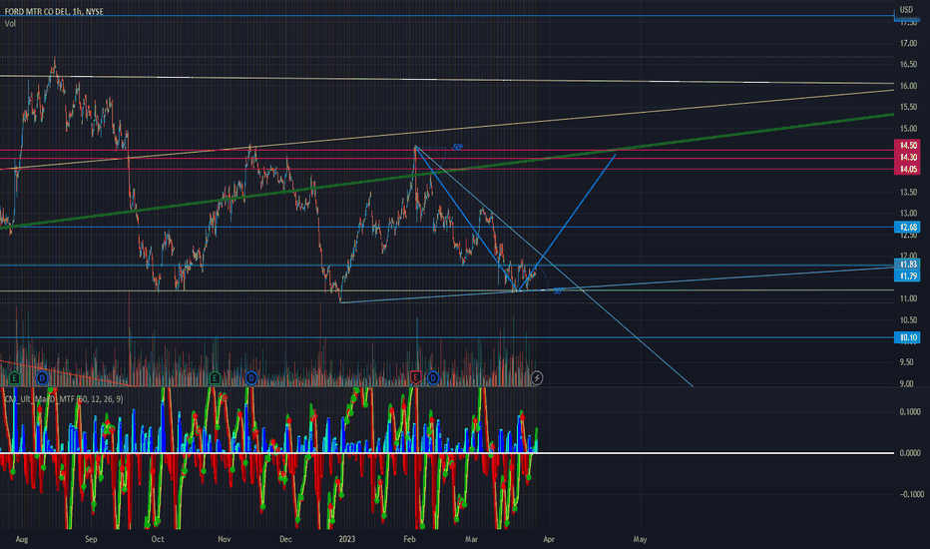Click the 11.00 price axis value
Viewport: 930px width, 549px height.
(x=908, y=298)
